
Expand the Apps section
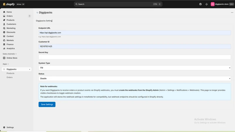[x=6, y=64]
